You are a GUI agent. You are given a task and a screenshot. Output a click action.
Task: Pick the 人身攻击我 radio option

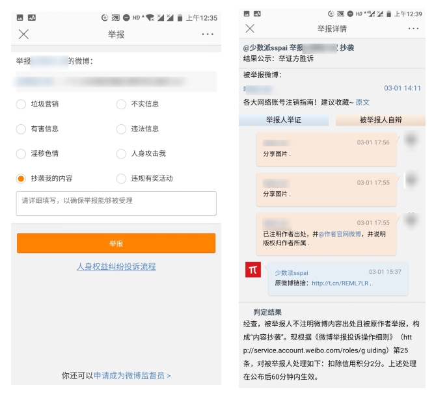121,153
